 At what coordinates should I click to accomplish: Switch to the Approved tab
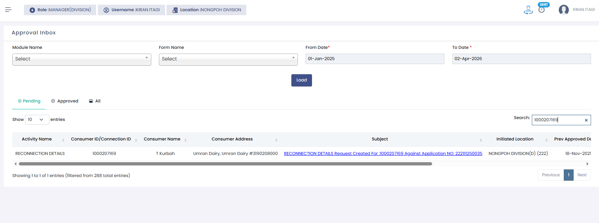pos(65,101)
